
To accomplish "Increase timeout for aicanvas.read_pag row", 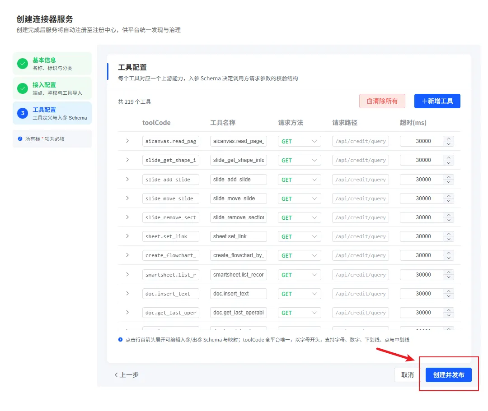I will click(449, 139).
